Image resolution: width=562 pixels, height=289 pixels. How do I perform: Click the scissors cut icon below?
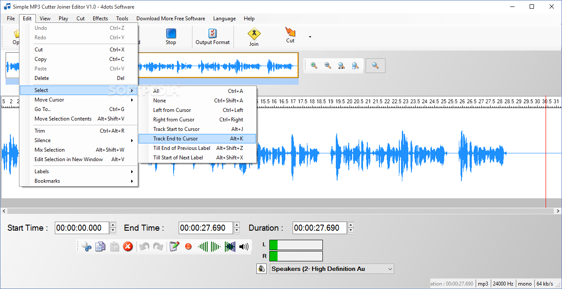click(86, 247)
